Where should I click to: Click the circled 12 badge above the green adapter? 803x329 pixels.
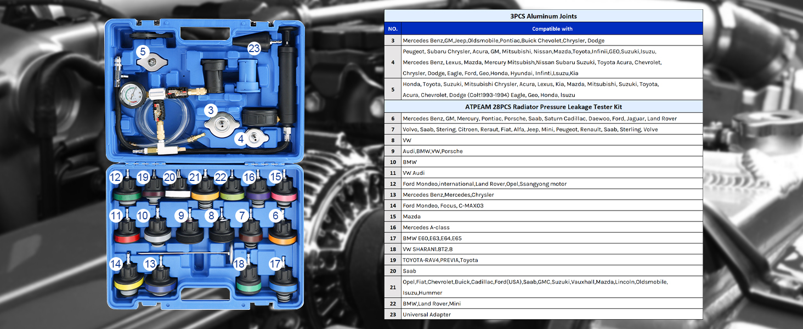click(115, 177)
